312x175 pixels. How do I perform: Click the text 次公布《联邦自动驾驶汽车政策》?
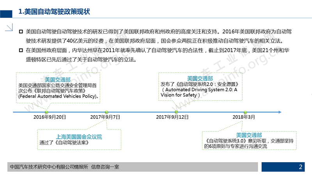52,91
